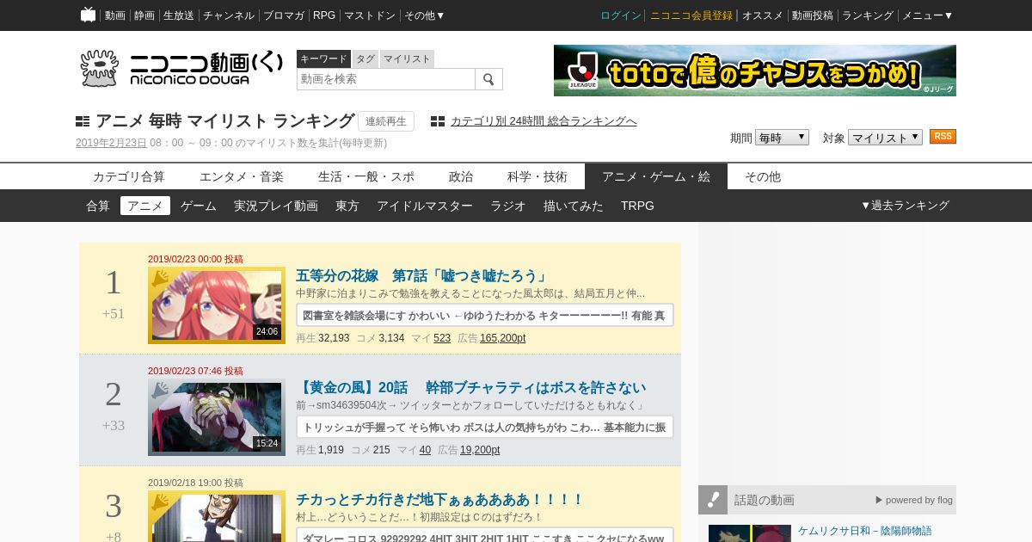The width and height of the screenshot is (1032, 542).
Task: Click 動画 in top navigation
Action: click(x=115, y=15)
